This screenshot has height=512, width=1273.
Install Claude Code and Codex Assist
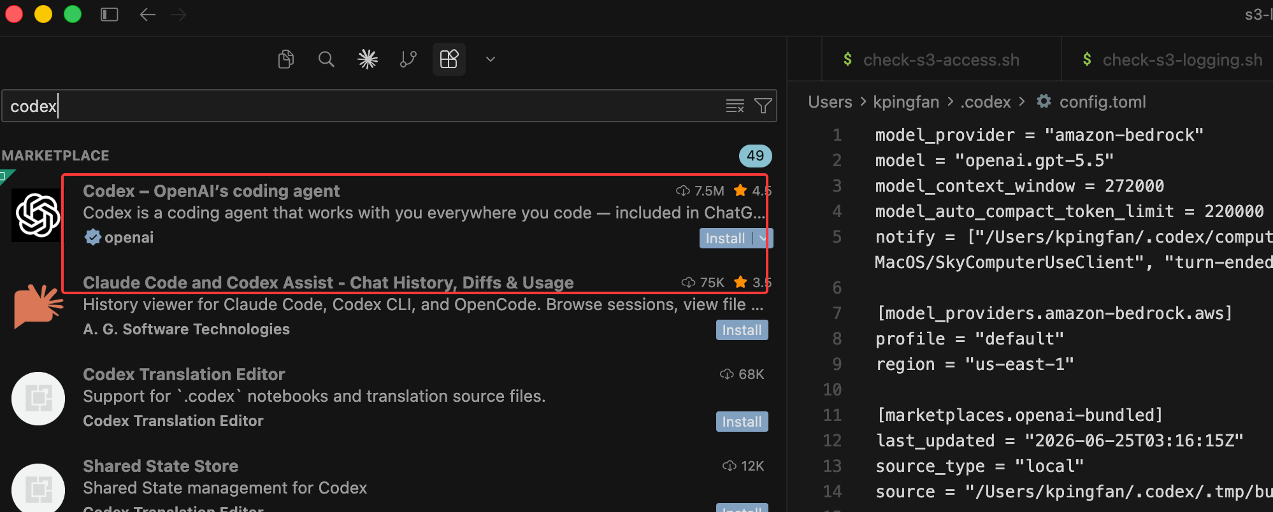(742, 330)
